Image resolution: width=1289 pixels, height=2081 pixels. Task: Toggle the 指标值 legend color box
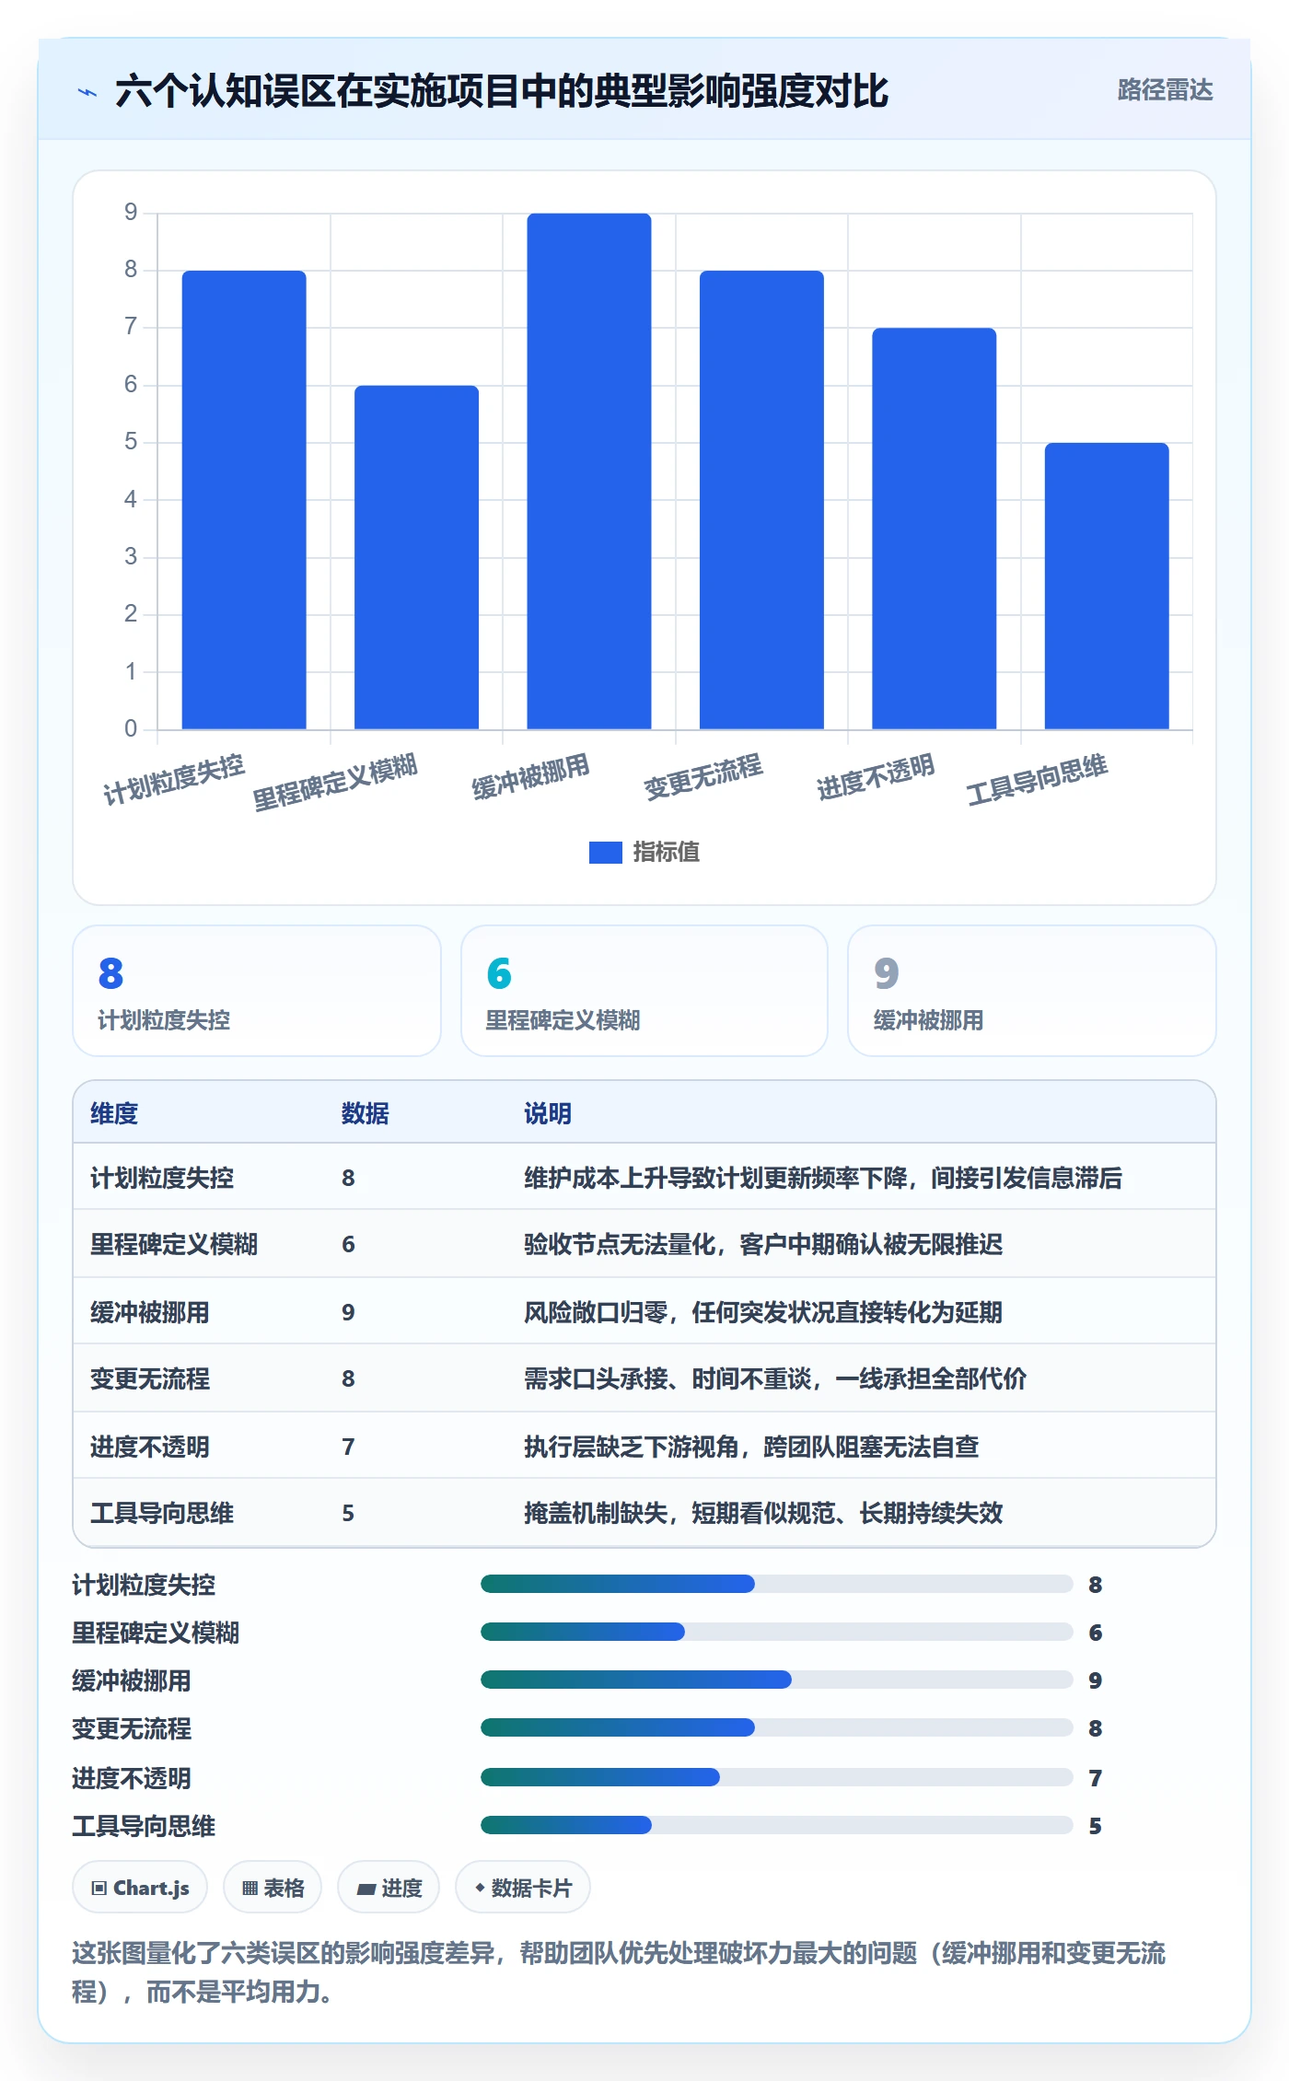point(605,853)
